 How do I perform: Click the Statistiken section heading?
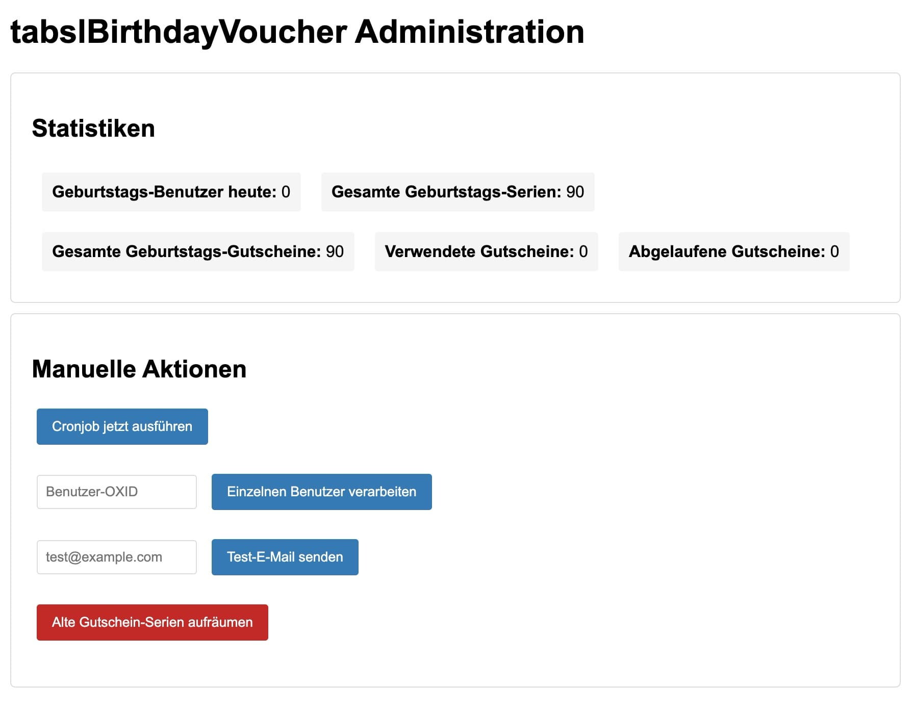(x=93, y=128)
